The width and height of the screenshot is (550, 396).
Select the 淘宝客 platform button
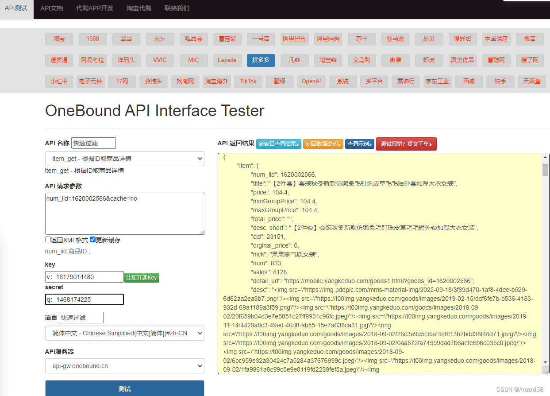[328, 60]
